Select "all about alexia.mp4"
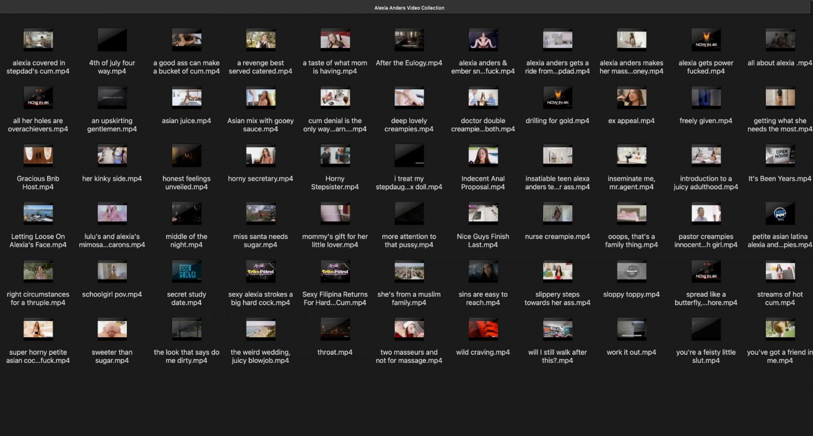Viewport: 813px width, 436px height. click(x=779, y=39)
